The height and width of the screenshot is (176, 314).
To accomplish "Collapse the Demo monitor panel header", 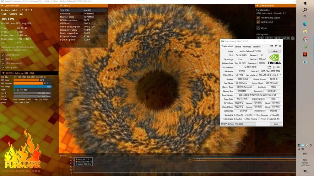I will coord(29,6).
